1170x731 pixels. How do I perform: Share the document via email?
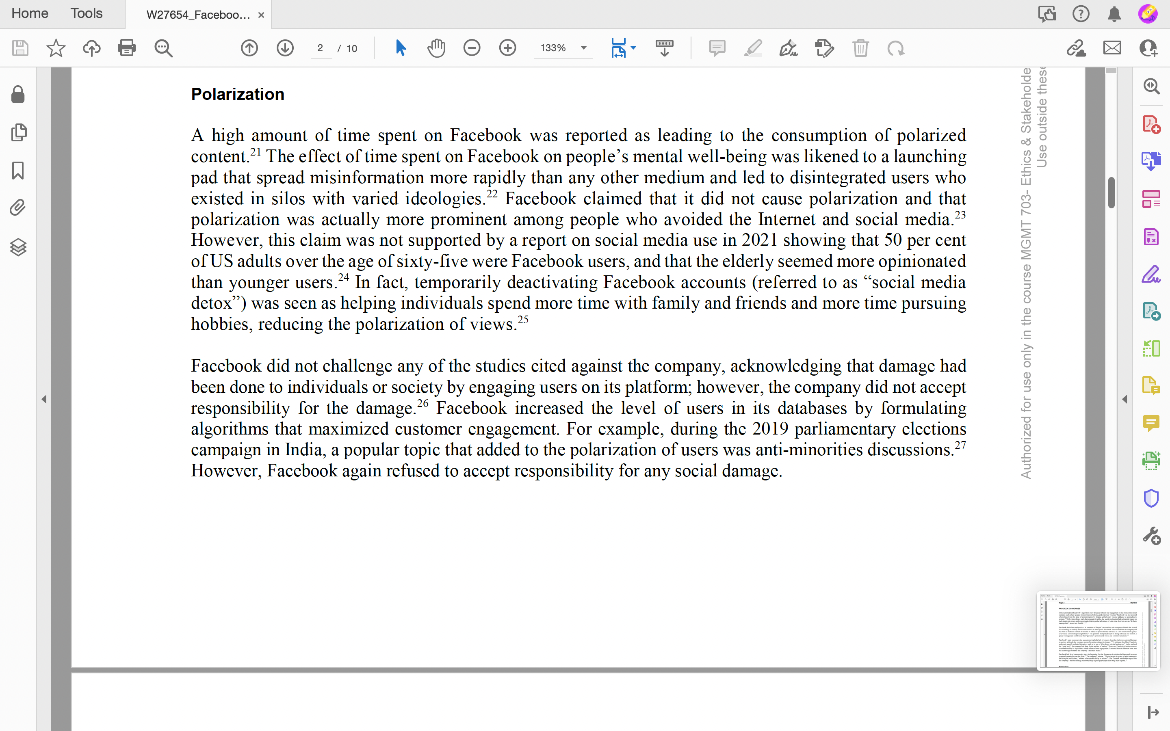[x=1111, y=48]
